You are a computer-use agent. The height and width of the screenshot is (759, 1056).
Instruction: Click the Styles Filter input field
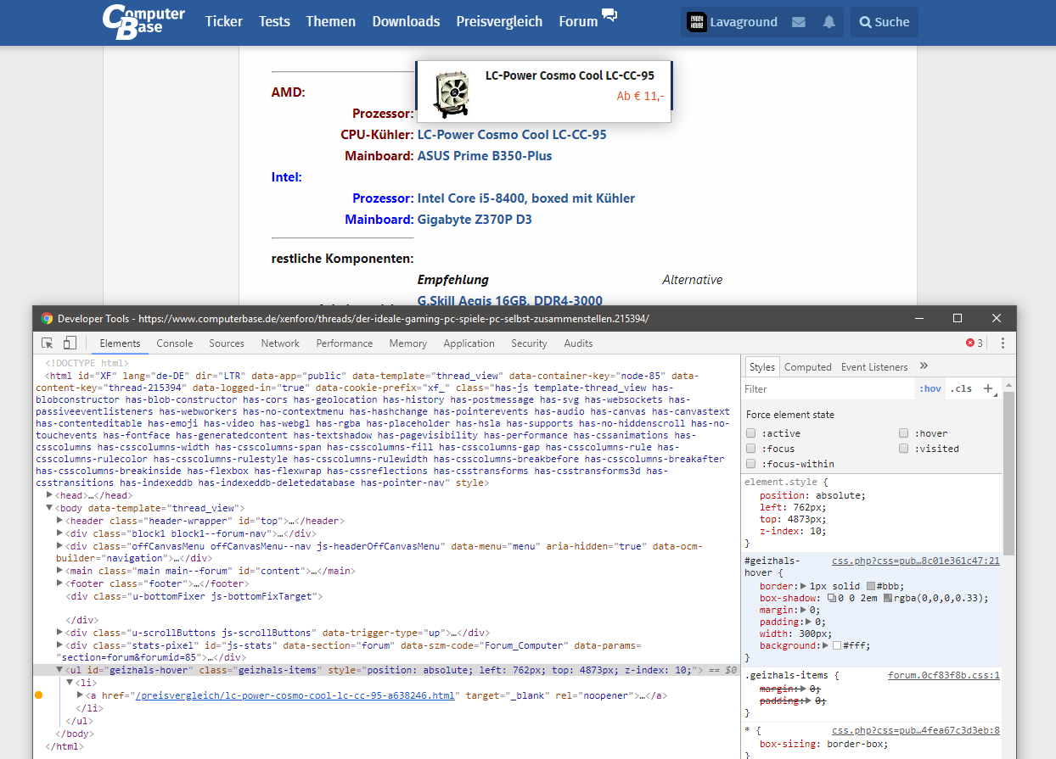click(x=828, y=388)
